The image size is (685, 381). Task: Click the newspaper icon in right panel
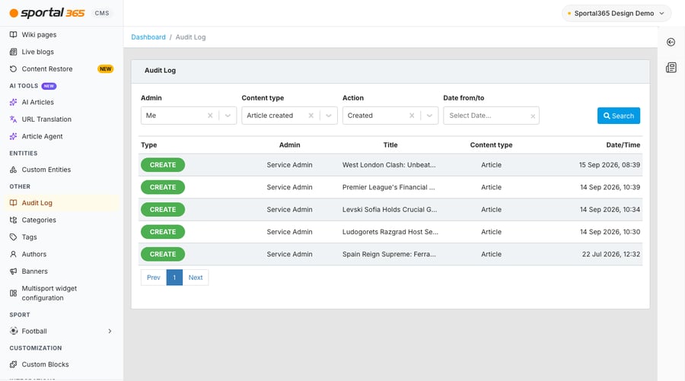click(x=671, y=68)
